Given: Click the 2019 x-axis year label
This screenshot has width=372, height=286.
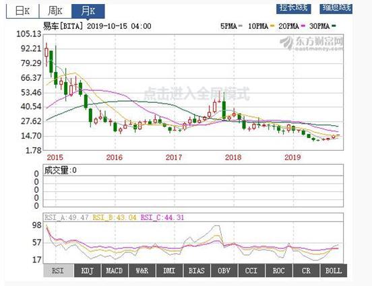Looking at the screenshot, I should click(x=292, y=157).
